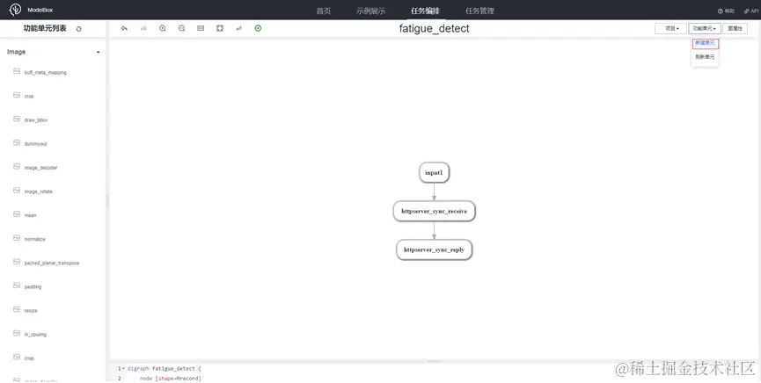Select padding text in the unit list
The width and height of the screenshot is (761, 383).
click(33, 286)
